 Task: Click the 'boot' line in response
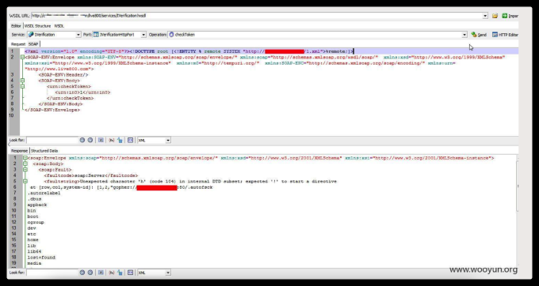coord(33,216)
